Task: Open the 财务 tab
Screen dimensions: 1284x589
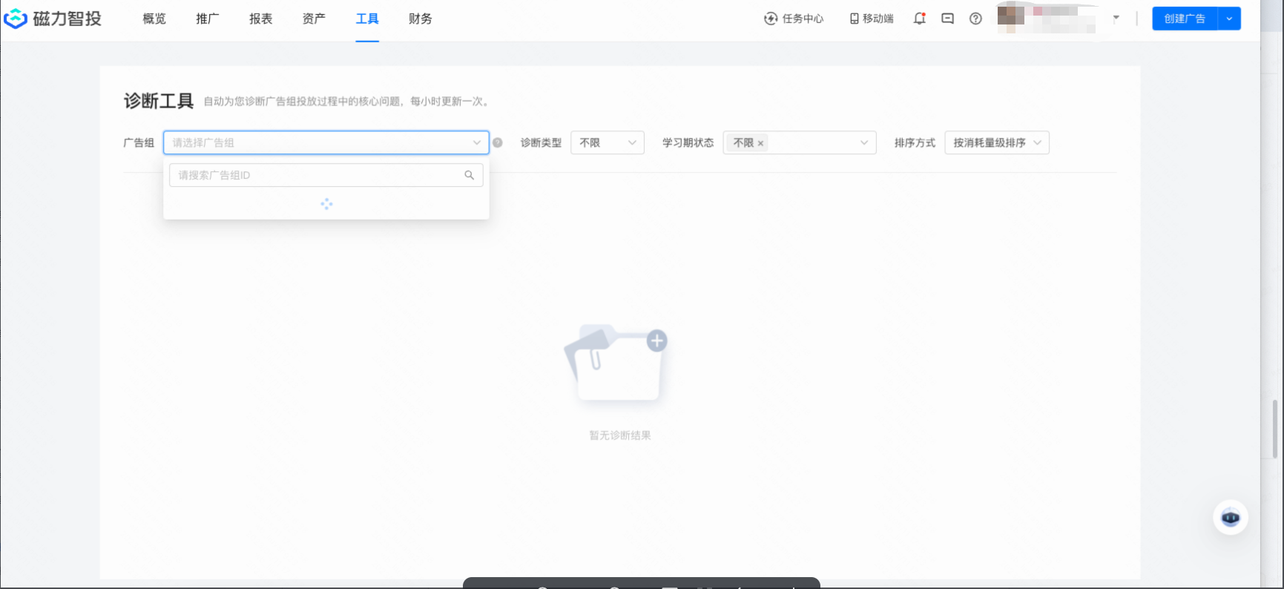Action: (x=421, y=19)
